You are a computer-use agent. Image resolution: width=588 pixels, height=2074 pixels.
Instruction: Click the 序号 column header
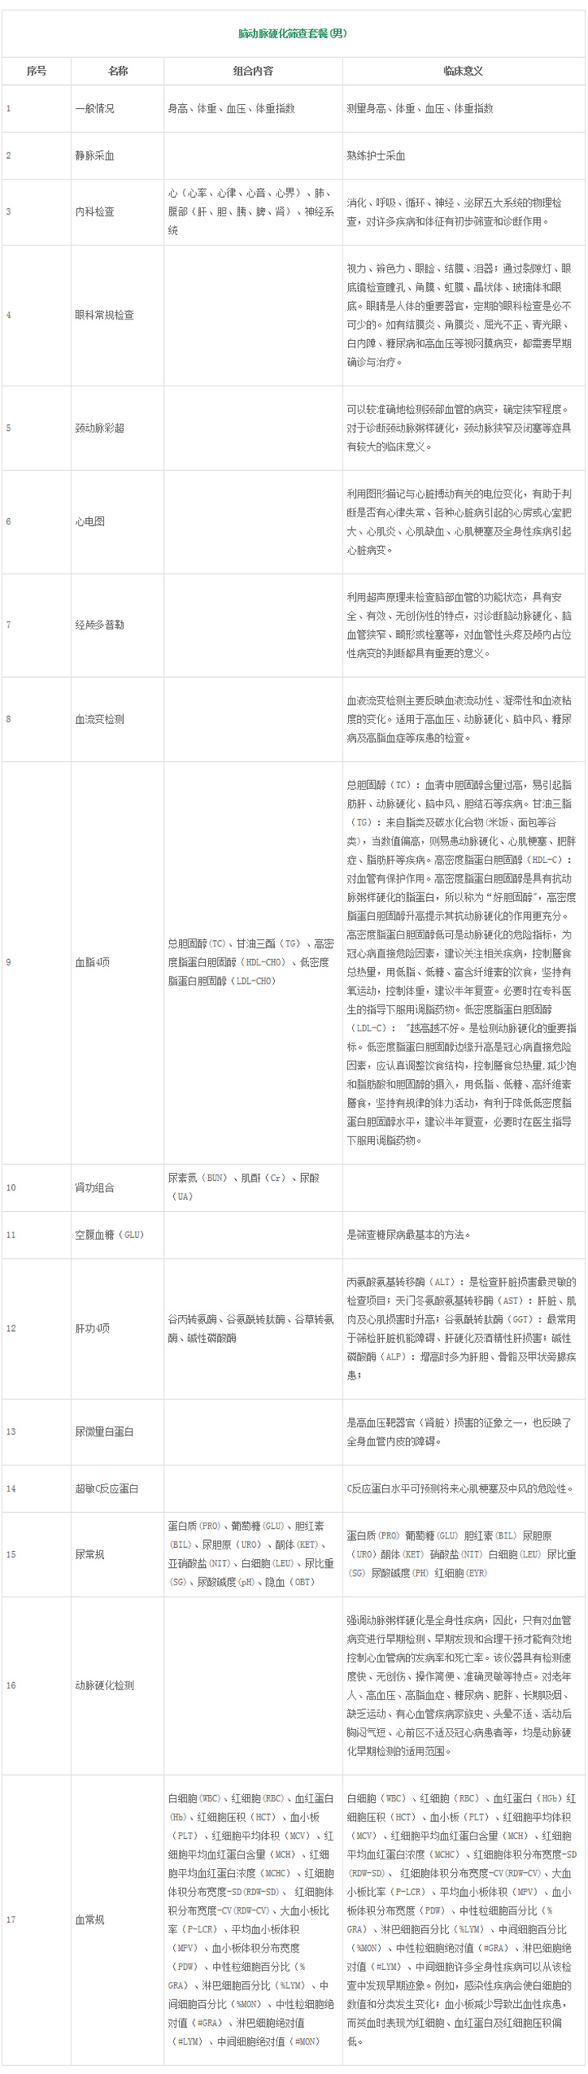point(37,71)
